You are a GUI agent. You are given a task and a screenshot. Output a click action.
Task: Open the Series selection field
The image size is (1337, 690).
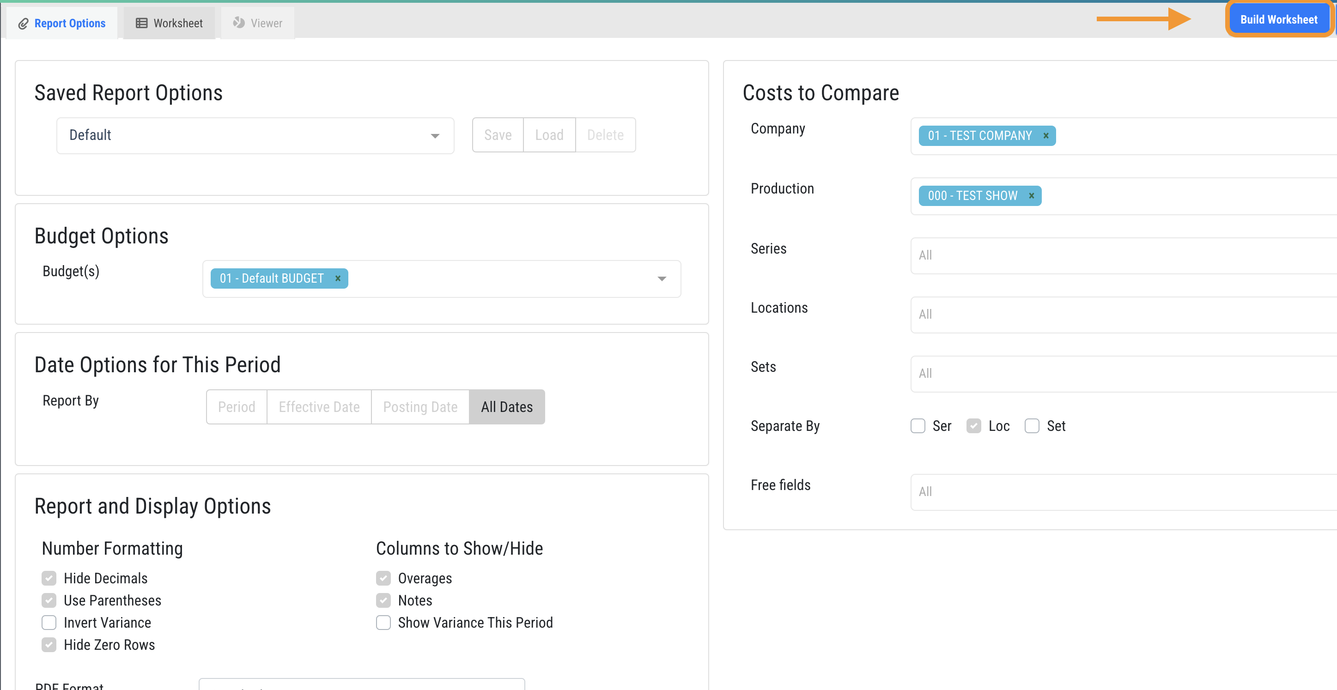pos(1121,256)
